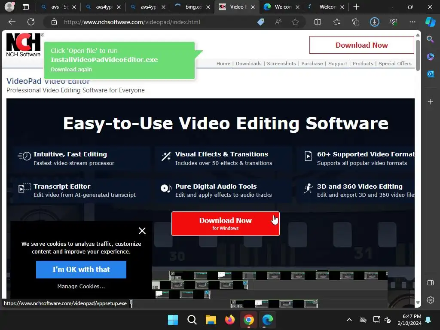Viewport: 440px width, 330px height.
Task: Switch to first Welcome tab with Edge logo
Action: click(282, 7)
